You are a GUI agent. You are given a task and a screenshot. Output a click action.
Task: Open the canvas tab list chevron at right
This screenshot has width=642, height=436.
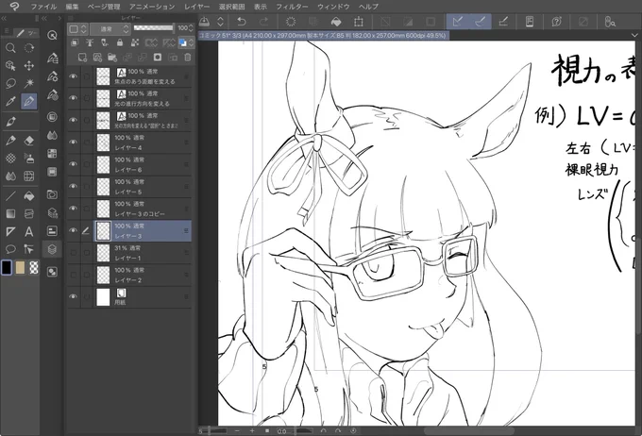[x=634, y=36]
